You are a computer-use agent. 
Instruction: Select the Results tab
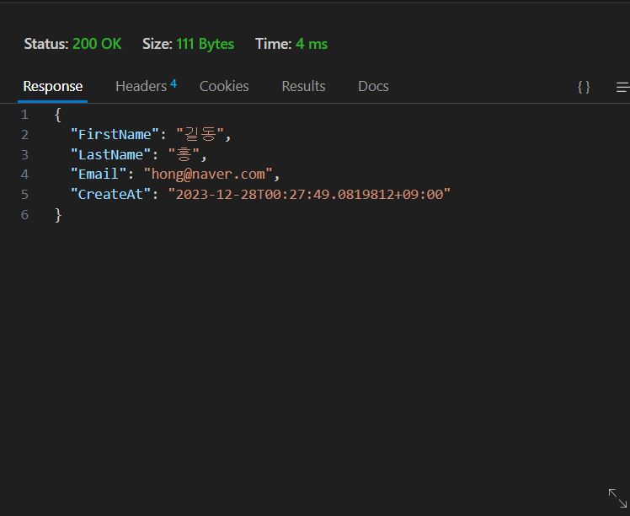pyautogui.click(x=303, y=87)
